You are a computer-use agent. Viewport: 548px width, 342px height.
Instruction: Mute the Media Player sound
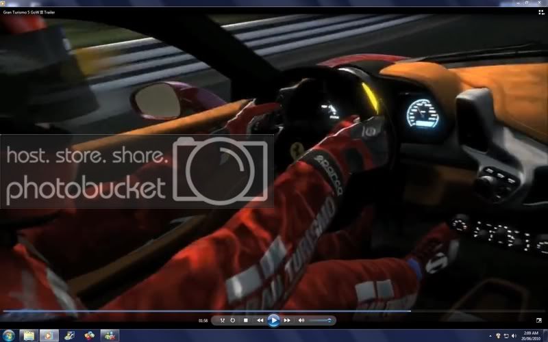point(301,320)
